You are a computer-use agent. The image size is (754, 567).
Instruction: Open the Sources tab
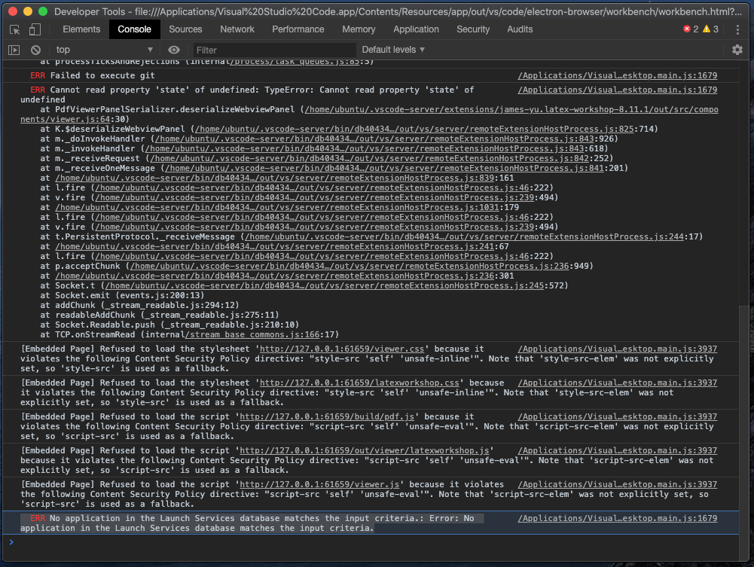pyautogui.click(x=185, y=29)
